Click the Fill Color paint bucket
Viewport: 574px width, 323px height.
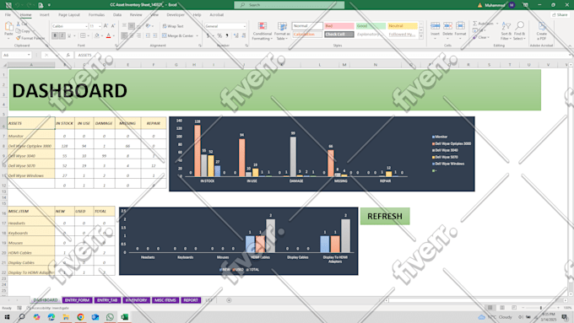[97, 36]
